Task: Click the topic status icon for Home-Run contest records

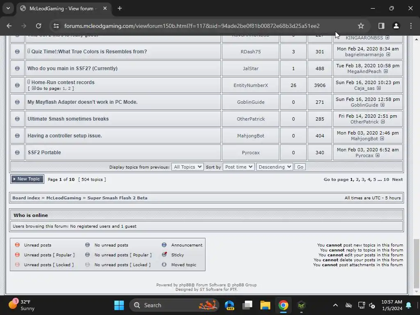Action: [17, 85]
